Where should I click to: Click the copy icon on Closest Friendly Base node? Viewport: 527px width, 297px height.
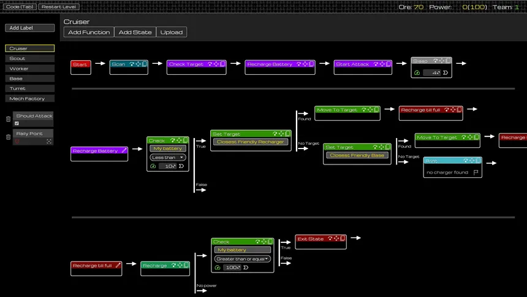[388, 147]
